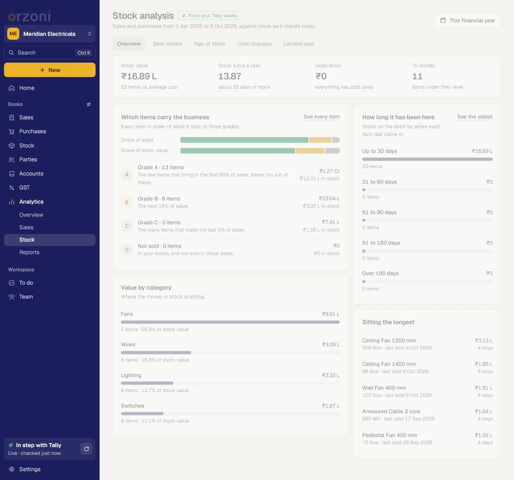Click the Ceiling Fan 1200 mm row
The height and width of the screenshot is (480, 514).
point(427,344)
